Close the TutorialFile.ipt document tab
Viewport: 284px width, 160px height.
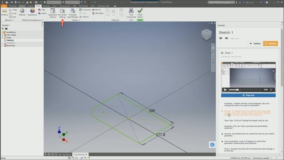tap(87, 154)
